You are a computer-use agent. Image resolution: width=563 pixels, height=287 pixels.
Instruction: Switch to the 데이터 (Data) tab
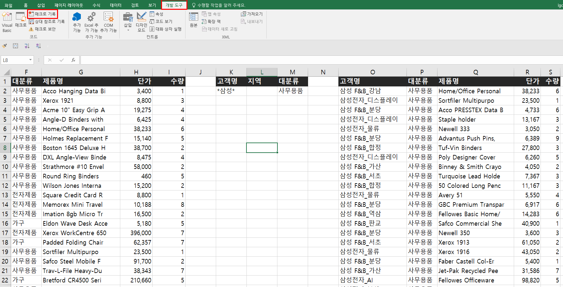[115, 5]
